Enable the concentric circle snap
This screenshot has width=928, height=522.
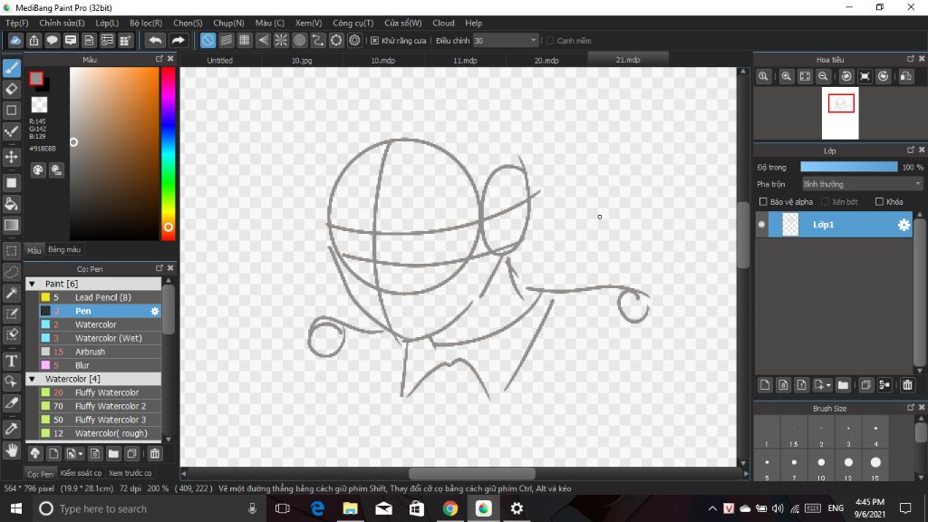(299, 40)
